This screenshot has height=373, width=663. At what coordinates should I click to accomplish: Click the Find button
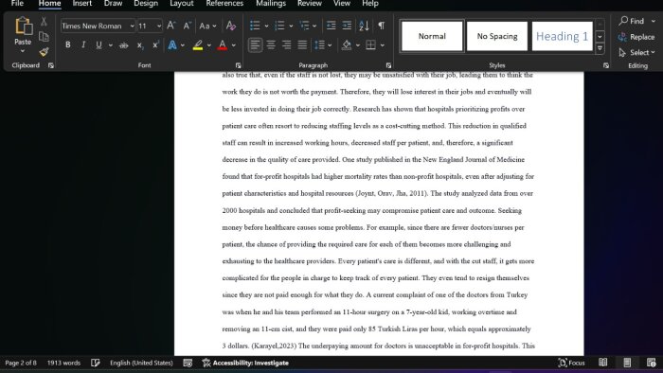click(x=632, y=21)
